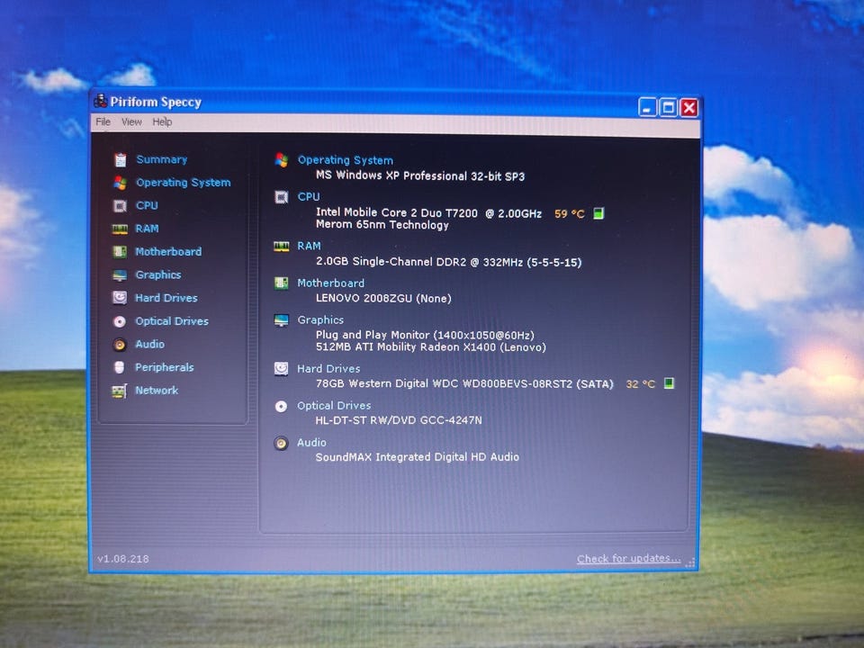The image size is (864, 648).
Task: Click the Audio heading link in main panel
Action: (311, 443)
